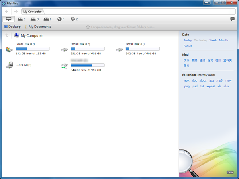This screenshot has width=239, height=179.
Task: Jump to drive D in the toolbar
Action: pyautogui.click(x=35, y=19)
